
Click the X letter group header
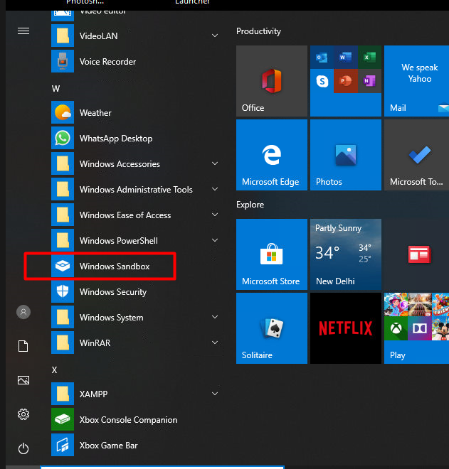(x=54, y=370)
